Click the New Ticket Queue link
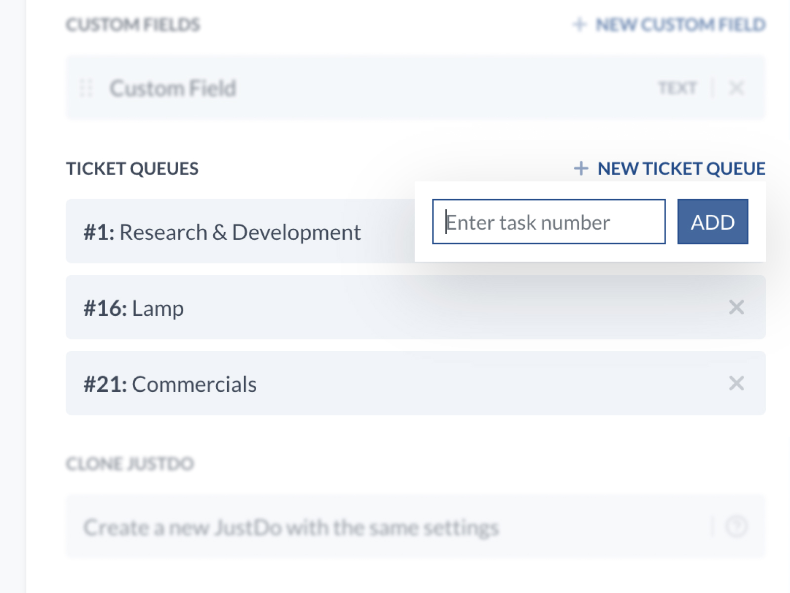 tap(681, 169)
